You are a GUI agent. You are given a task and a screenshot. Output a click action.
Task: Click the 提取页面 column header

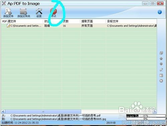pyautogui.click(x=93, y=21)
